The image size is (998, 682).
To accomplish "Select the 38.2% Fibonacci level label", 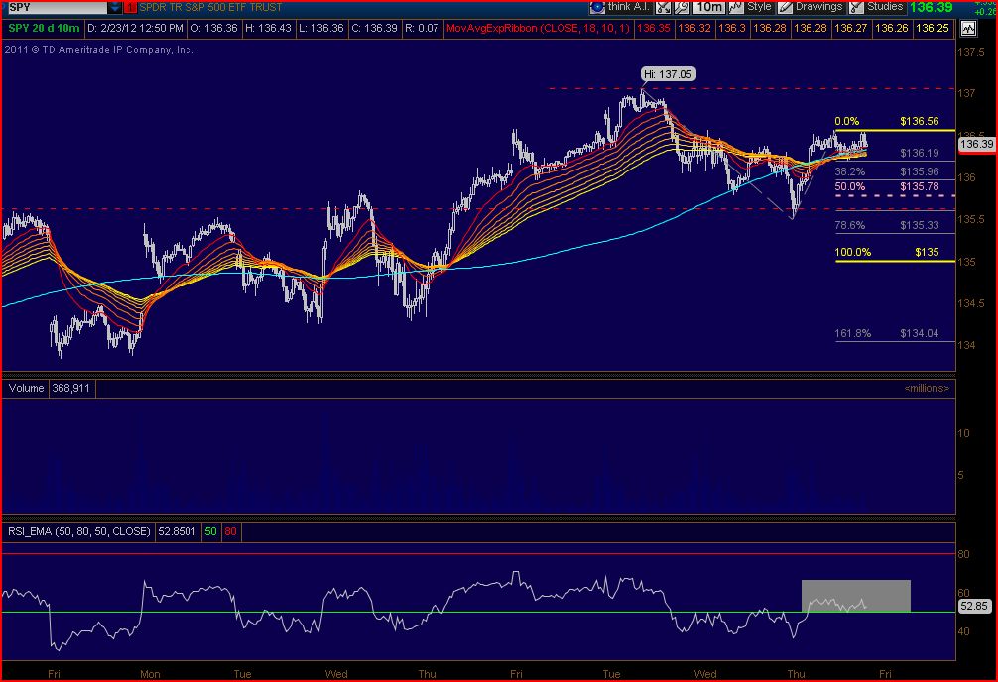I will point(850,171).
